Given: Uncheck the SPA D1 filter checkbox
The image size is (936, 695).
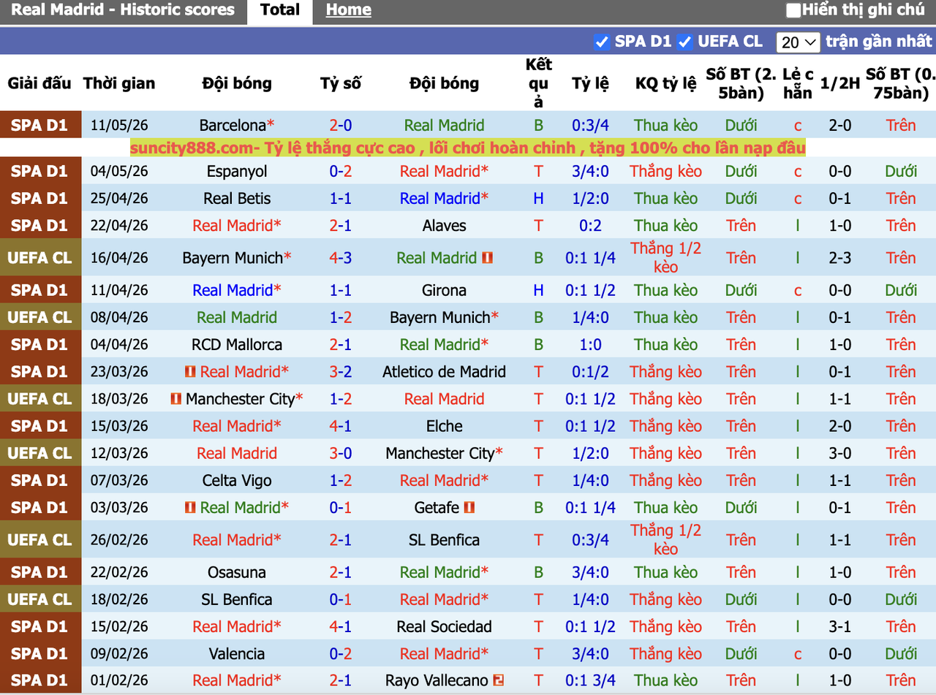Looking at the screenshot, I should pos(602,42).
